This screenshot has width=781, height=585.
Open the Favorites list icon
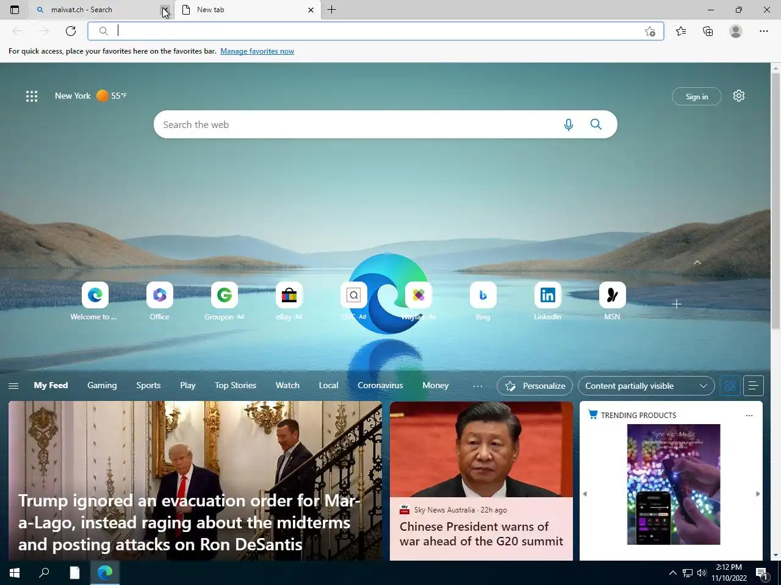pos(681,31)
